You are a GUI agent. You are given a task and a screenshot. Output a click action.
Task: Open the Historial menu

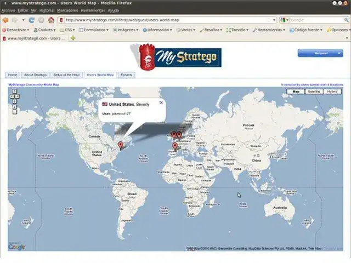point(47,10)
